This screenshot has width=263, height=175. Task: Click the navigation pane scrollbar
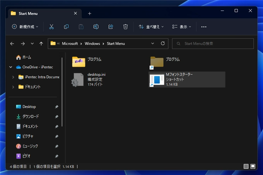click(x=62, y=92)
